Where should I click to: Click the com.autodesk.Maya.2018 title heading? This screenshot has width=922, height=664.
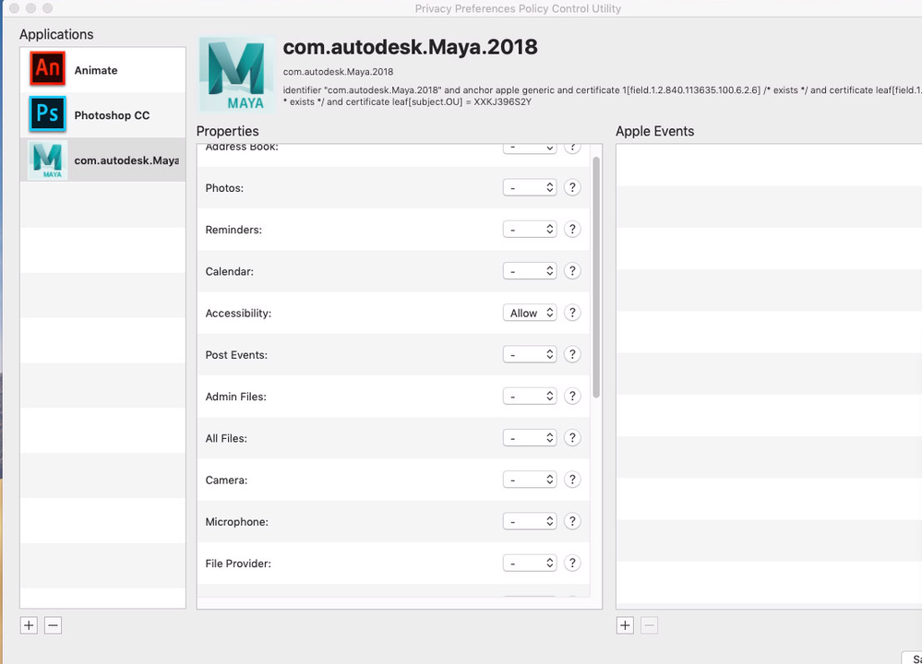coord(410,47)
